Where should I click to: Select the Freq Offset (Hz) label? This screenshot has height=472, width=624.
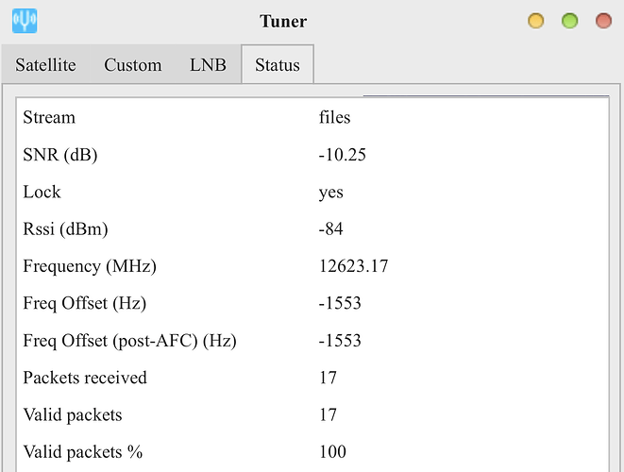point(84,303)
